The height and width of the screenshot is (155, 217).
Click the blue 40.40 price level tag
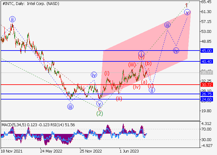pos(207,61)
